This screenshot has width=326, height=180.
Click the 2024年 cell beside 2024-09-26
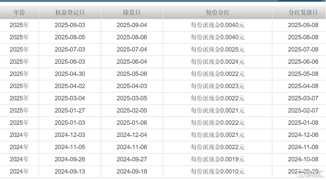pos(19,159)
